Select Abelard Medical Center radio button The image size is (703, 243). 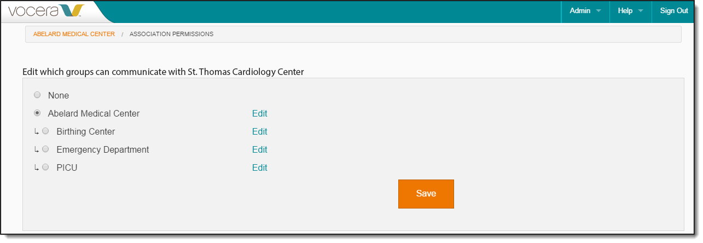coord(37,113)
